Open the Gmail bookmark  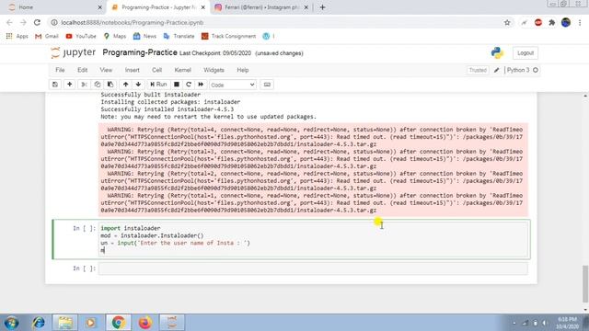47,36
